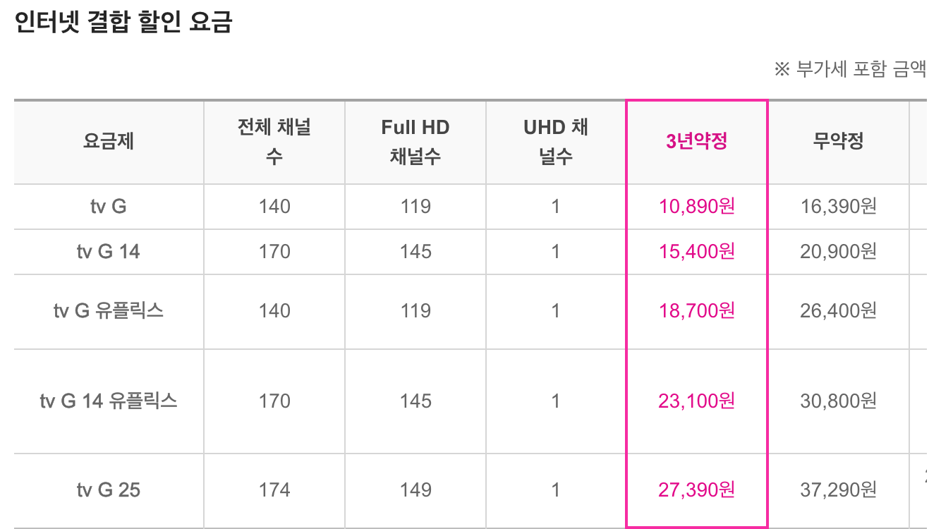The height and width of the screenshot is (529, 941).
Task: Click the Full HD 채널수 header
Action: click(x=415, y=141)
